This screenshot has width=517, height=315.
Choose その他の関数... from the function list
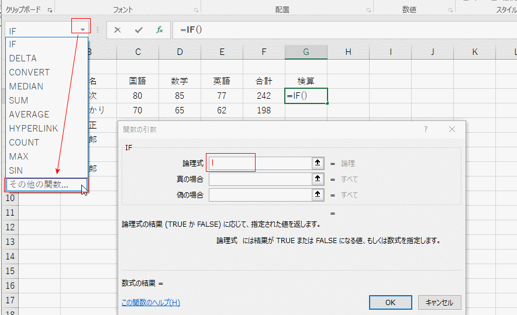point(39,185)
